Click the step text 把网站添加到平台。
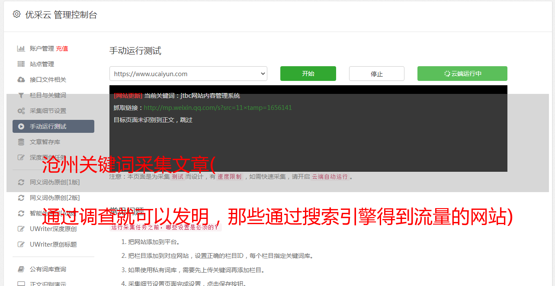Viewport: 555px width, 286px height. click(x=154, y=242)
